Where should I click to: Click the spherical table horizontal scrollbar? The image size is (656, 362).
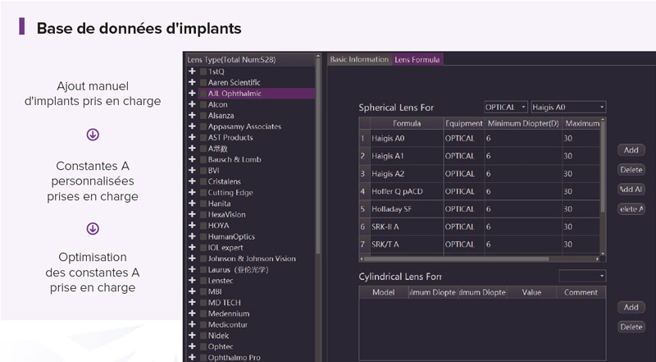click(455, 259)
